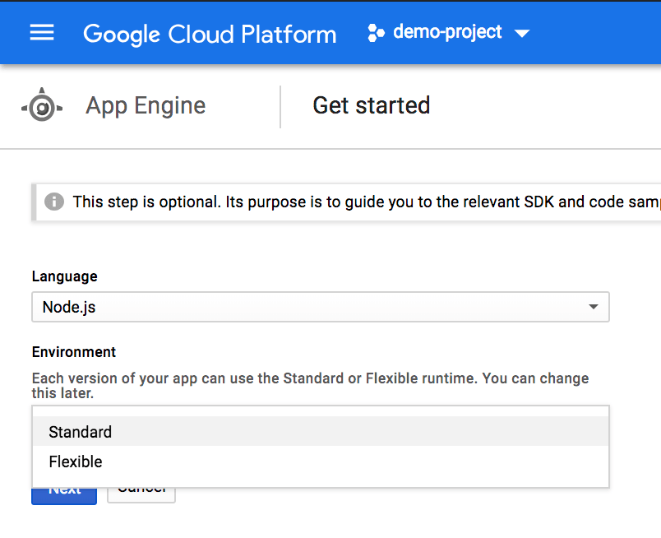Click the project hexagon icon beside demo-project
The height and width of the screenshot is (538, 661).
(376, 33)
